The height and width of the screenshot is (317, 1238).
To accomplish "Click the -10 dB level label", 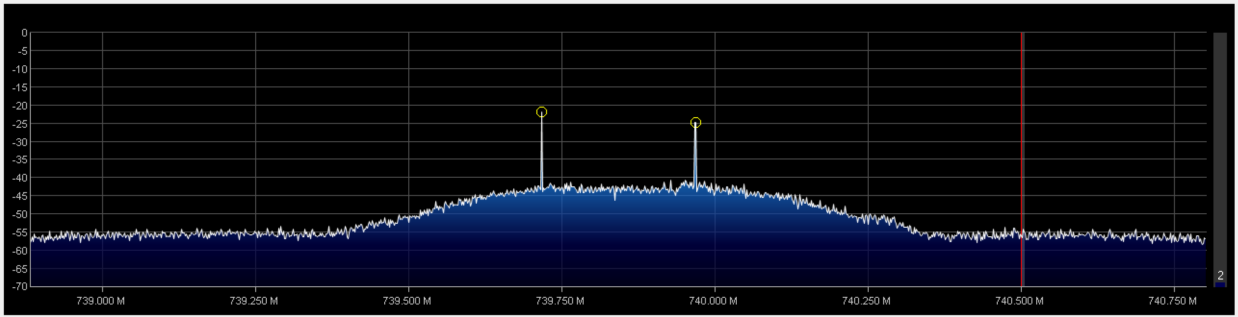I will click(x=21, y=69).
